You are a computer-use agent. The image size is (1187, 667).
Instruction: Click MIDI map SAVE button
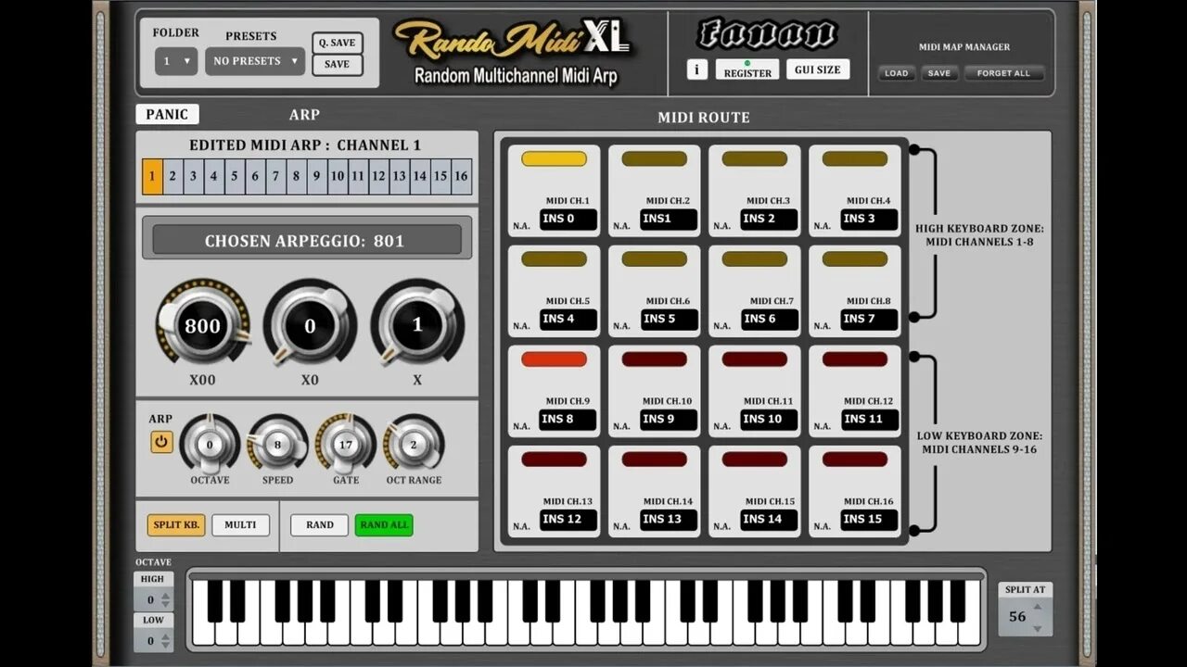(x=939, y=73)
